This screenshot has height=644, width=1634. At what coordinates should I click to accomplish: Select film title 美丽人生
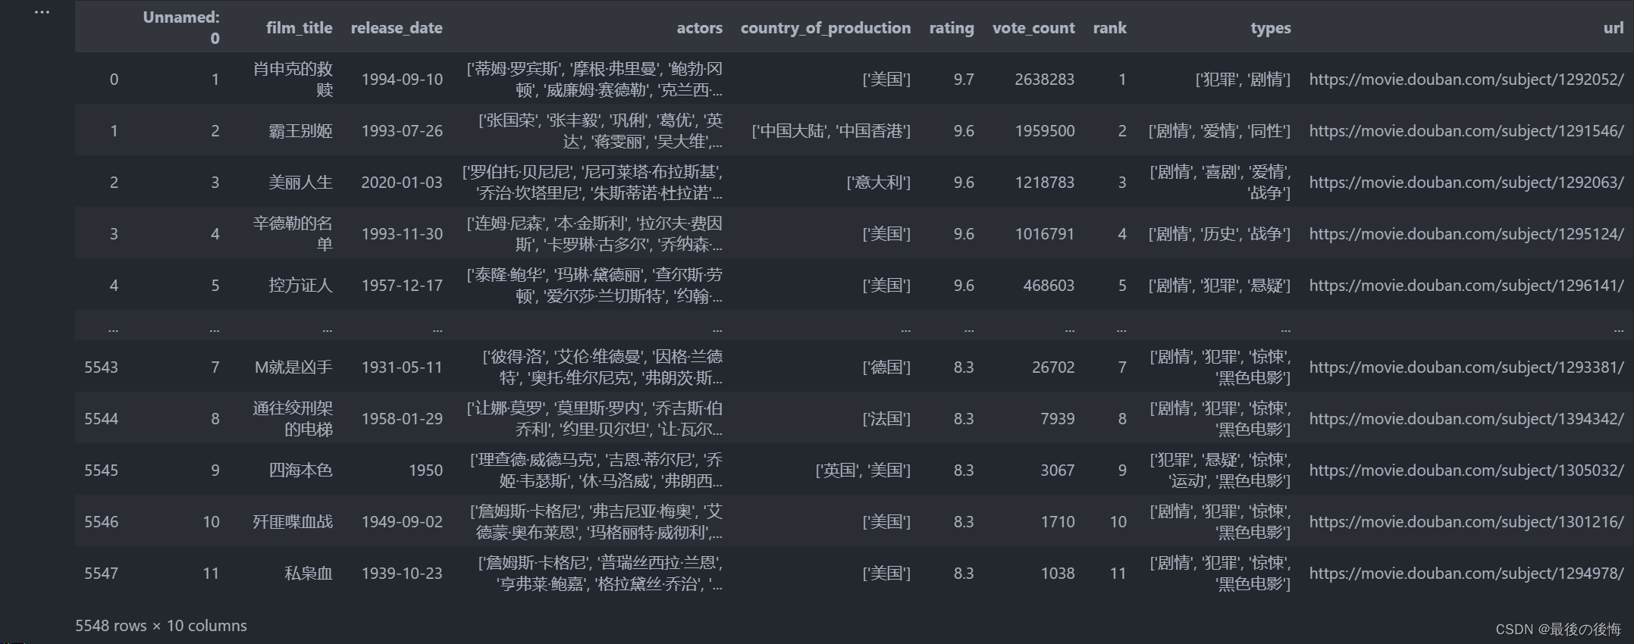coord(300,183)
